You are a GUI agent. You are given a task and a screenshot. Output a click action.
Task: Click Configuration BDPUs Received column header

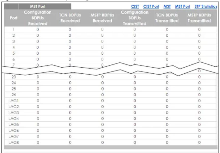coord(38,18)
